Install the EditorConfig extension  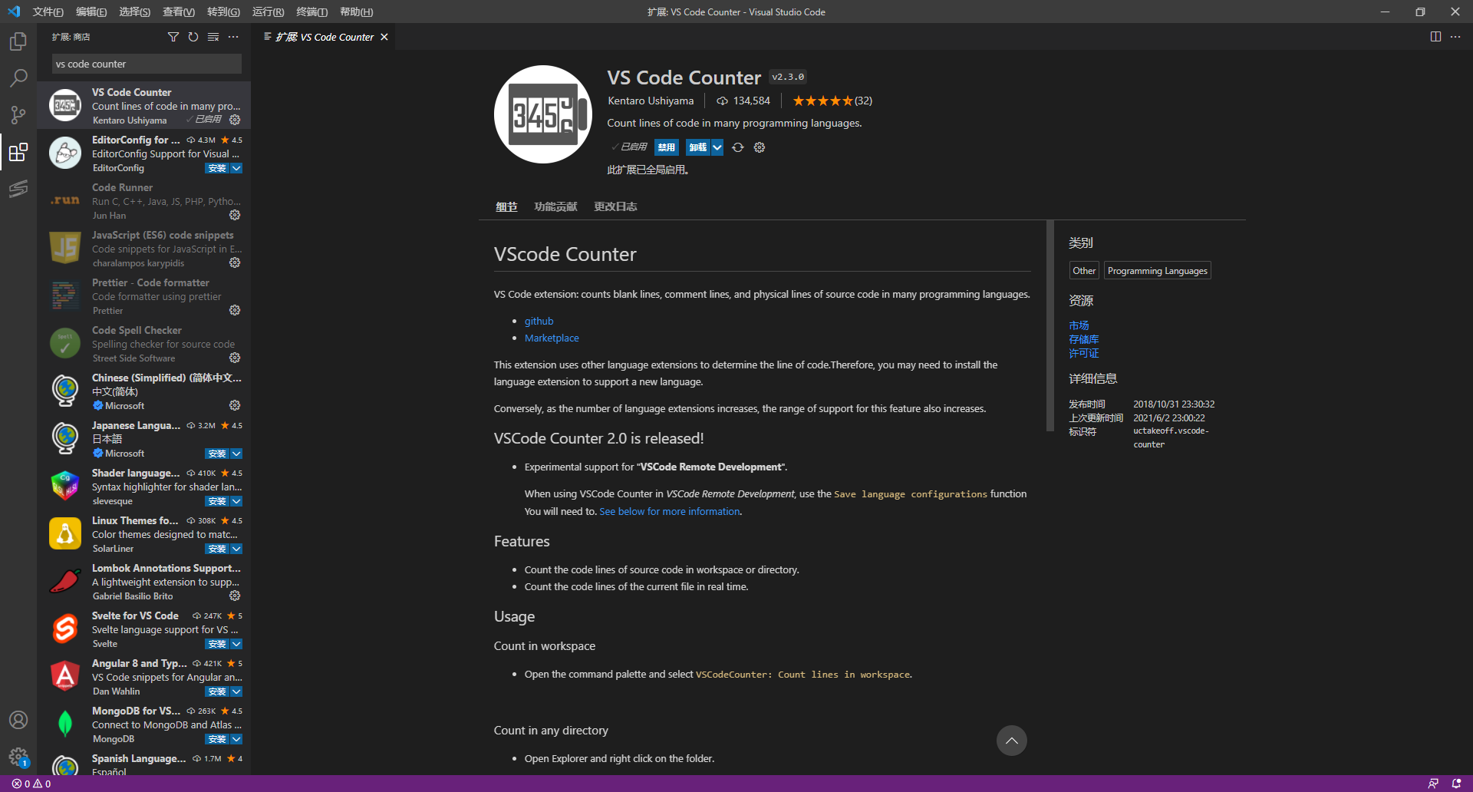click(x=217, y=168)
